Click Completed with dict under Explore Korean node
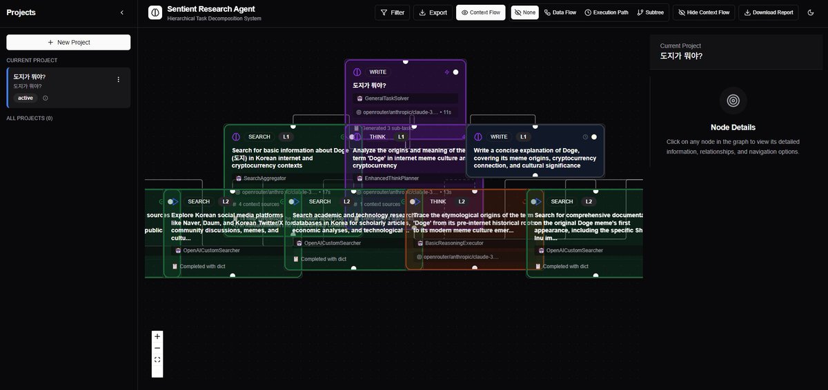 (x=202, y=266)
